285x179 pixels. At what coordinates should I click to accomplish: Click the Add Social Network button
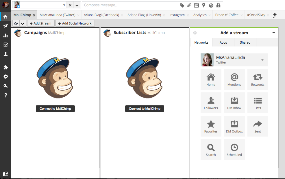point(75,23)
